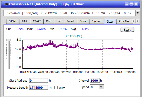Screen dimensions: 142x97
Task: Click the LtnFlash chip icon in title bar
Action: click(6, 4)
